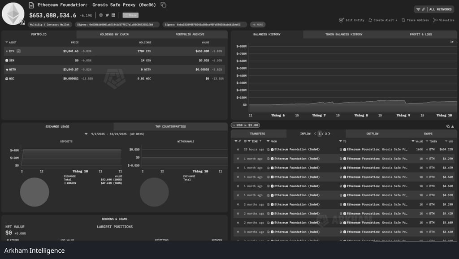The width and height of the screenshot is (459, 259).
Task: Expand the +6 MORE signers tag
Action: pos(258,25)
